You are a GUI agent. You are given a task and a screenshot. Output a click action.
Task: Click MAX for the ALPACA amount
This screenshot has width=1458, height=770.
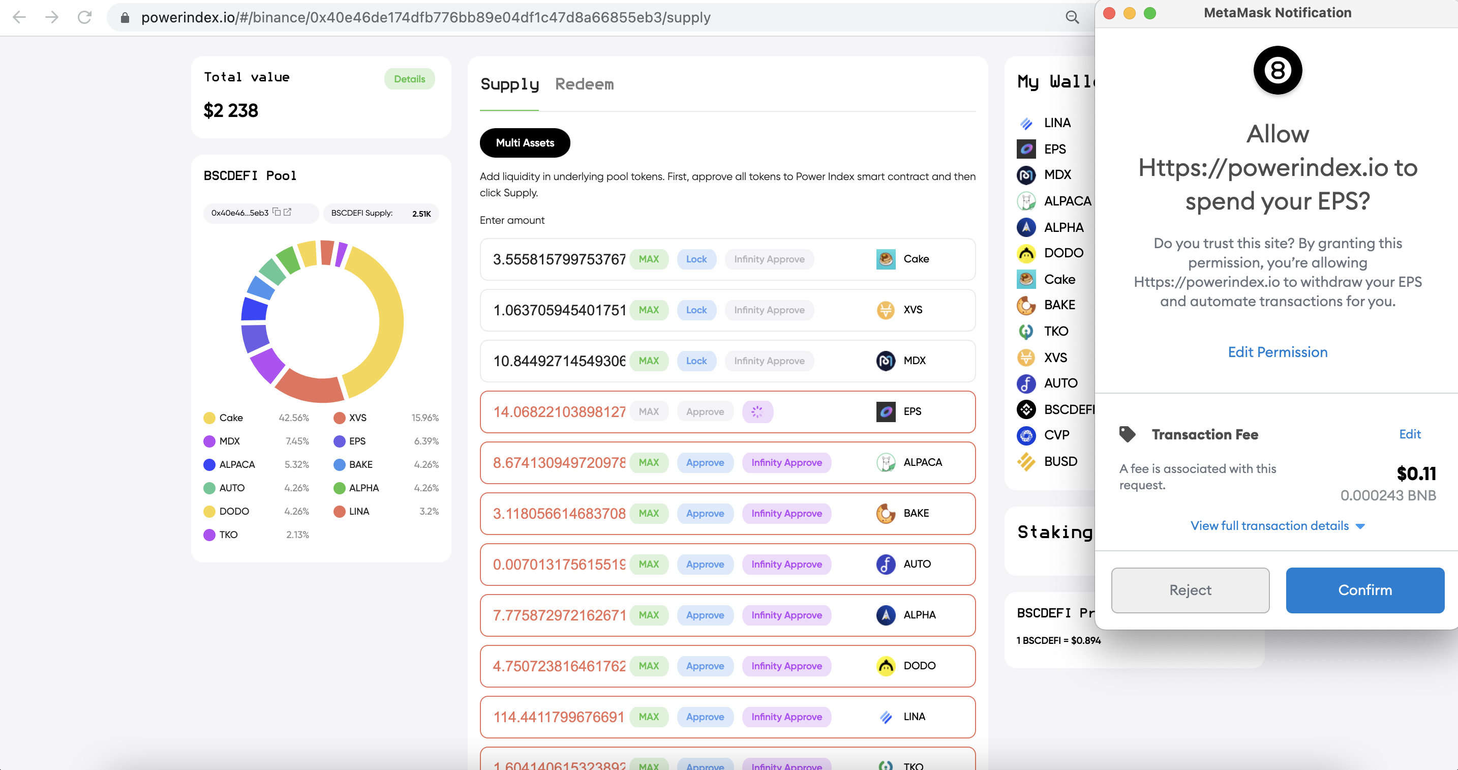pyautogui.click(x=649, y=463)
